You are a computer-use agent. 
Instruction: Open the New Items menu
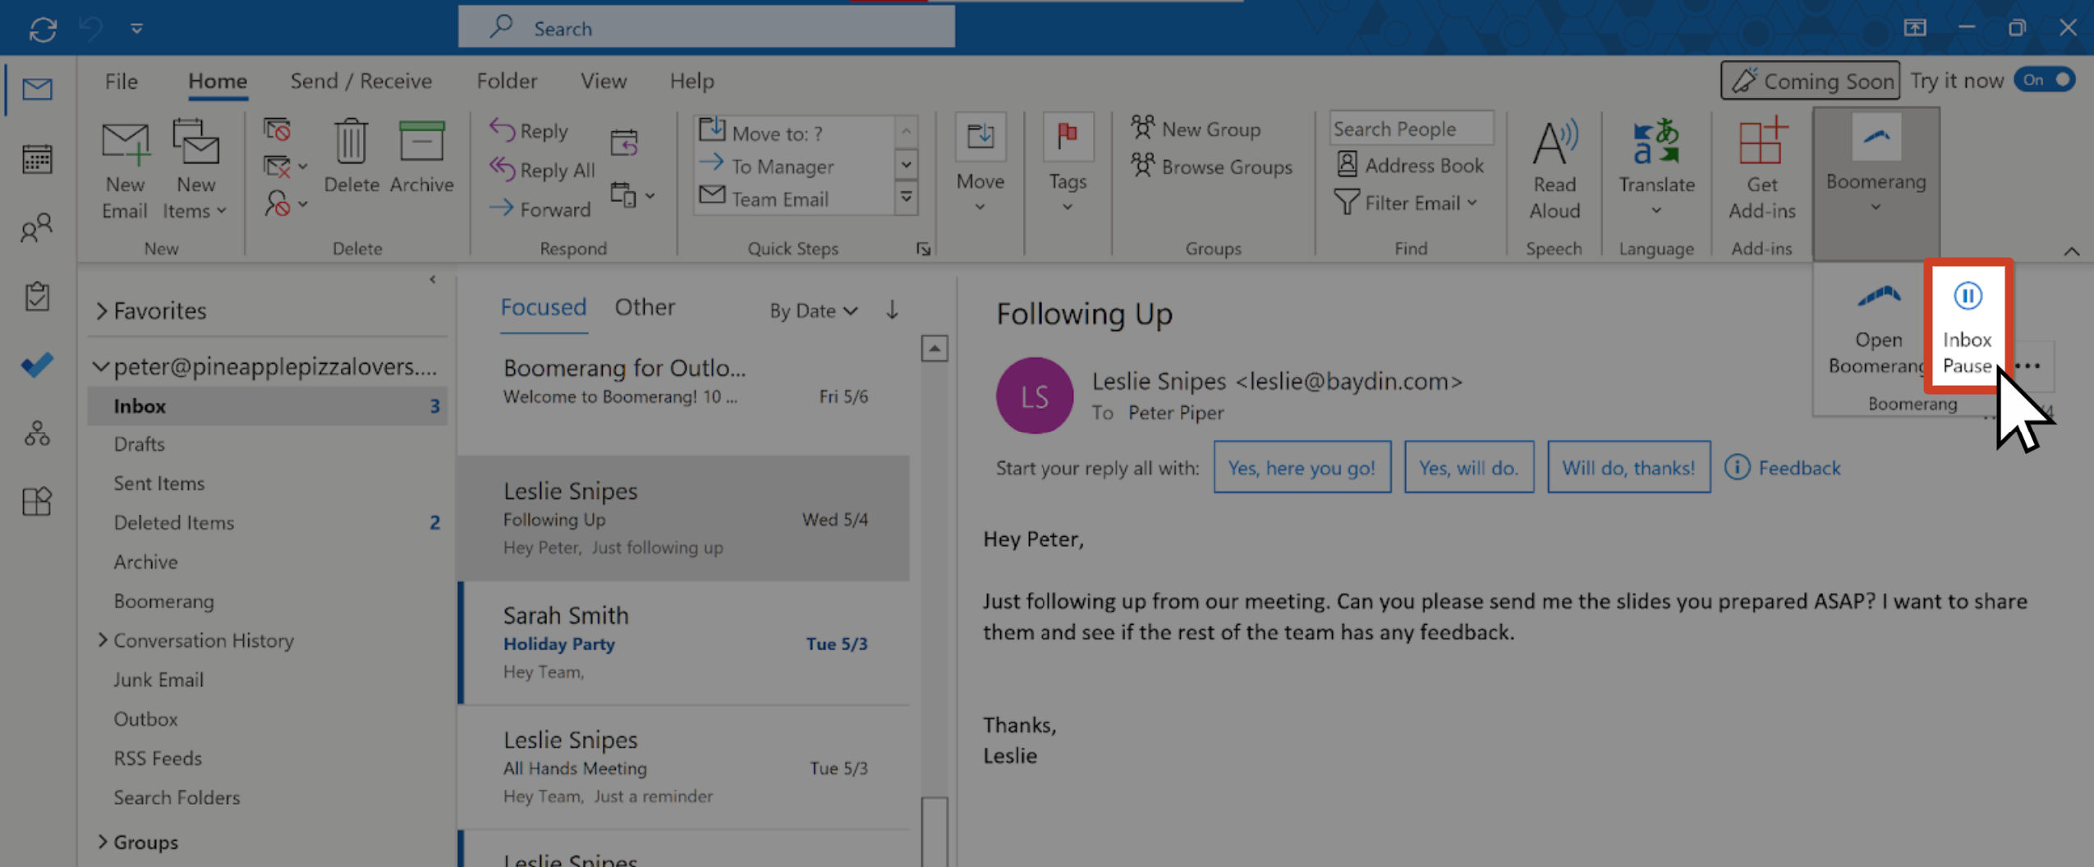[x=195, y=170]
